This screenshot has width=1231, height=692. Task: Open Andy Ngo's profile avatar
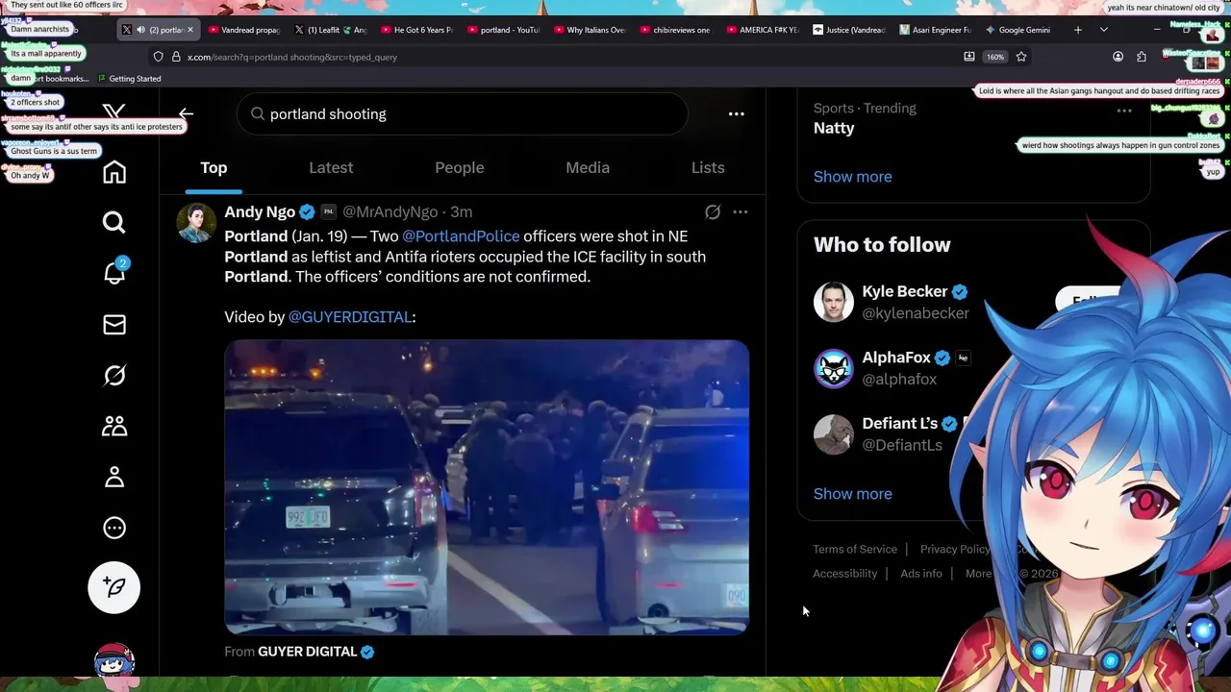coord(196,223)
